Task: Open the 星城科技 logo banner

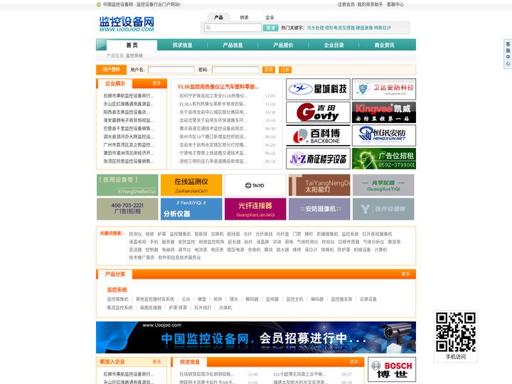Action: coord(318,89)
